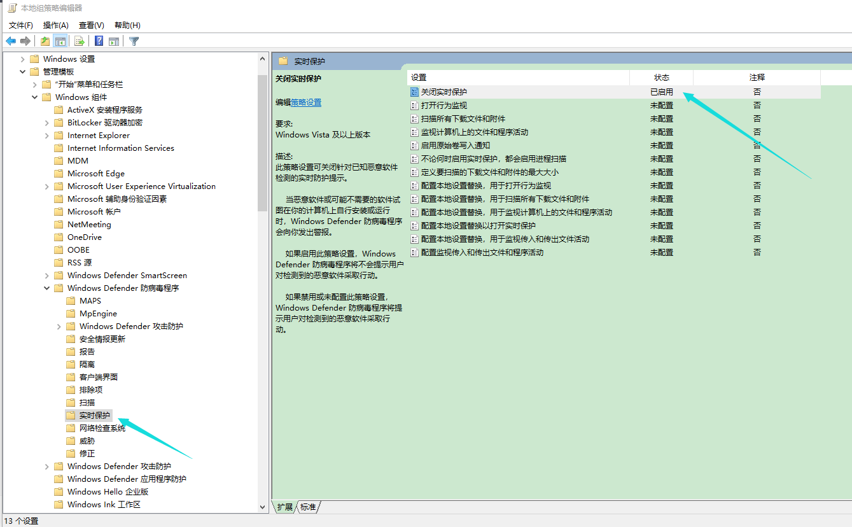Click the policy icon beside 扫描所有下载文件和附件
This screenshot has width=852, height=527.
[x=415, y=119]
